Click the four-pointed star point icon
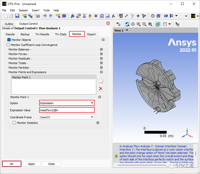This screenshot has height=174, width=200. point(138,16)
